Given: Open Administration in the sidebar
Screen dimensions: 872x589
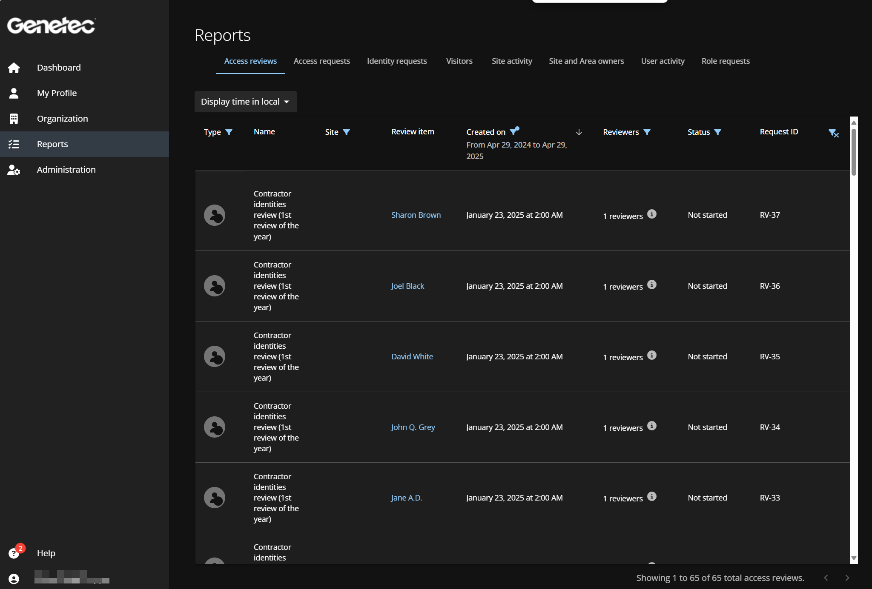Looking at the screenshot, I should pyautogui.click(x=66, y=170).
